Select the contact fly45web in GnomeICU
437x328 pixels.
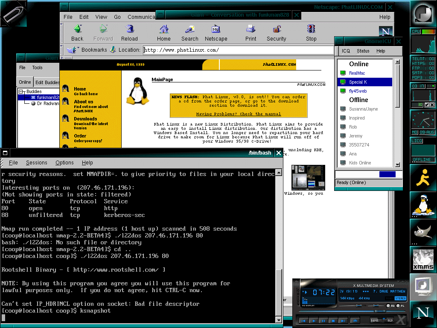pyautogui.click(x=358, y=91)
